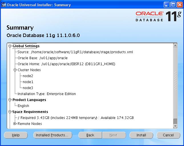Select node3 in the cluster list
The height and width of the screenshot is (146, 184).
point(28,88)
